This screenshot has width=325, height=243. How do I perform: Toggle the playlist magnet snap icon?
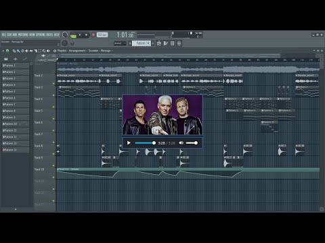pos(7,51)
